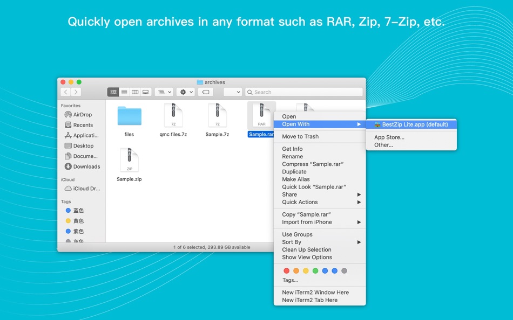
Task: Open Documents in the sidebar
Action: pyautogui.click(x=81, y=156)
